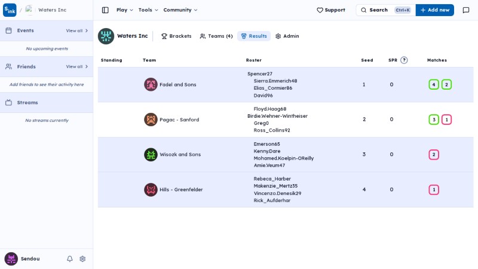
Task: Select the Results tab
Action: pos(254,36)
